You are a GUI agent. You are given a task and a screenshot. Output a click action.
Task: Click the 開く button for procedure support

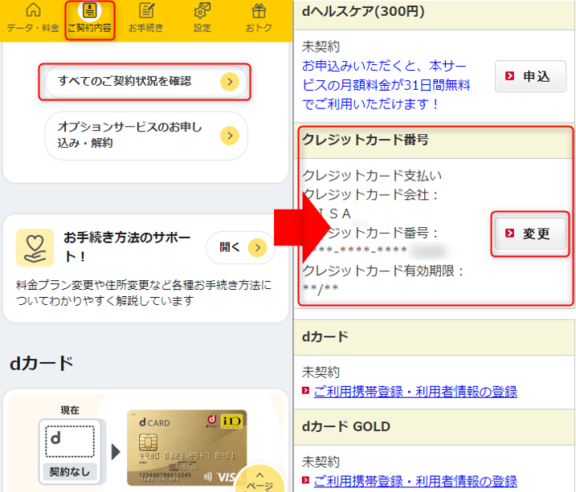pyautogui.click(x=240, y=248)
